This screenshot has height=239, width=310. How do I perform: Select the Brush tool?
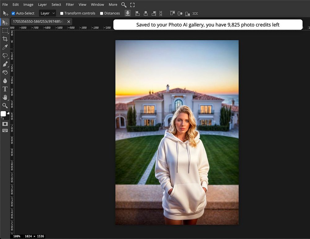click(5, 64)
